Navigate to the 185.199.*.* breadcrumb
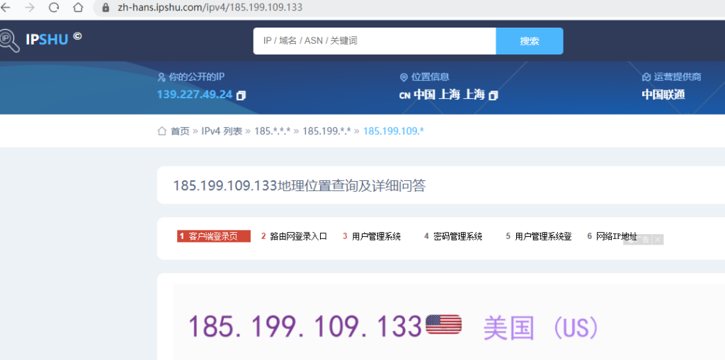This screenshot has height=360, width=725. (x=327, y=131)
